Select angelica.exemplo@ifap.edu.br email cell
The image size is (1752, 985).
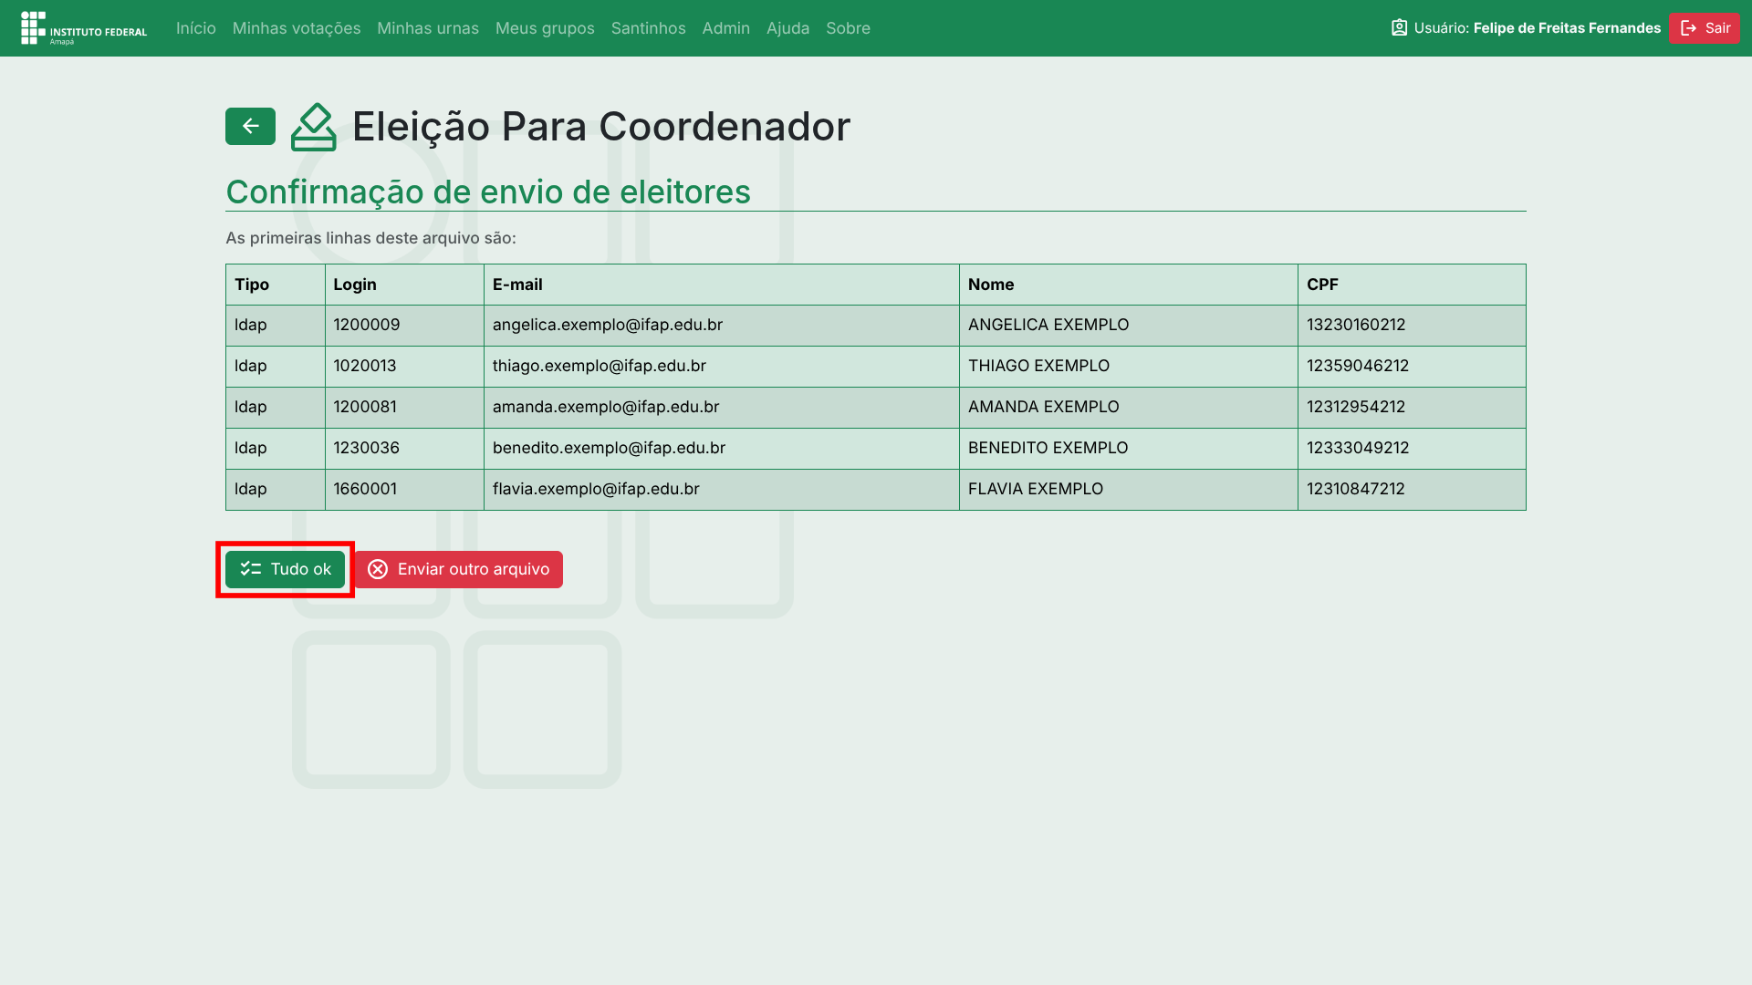coord(608,325)
